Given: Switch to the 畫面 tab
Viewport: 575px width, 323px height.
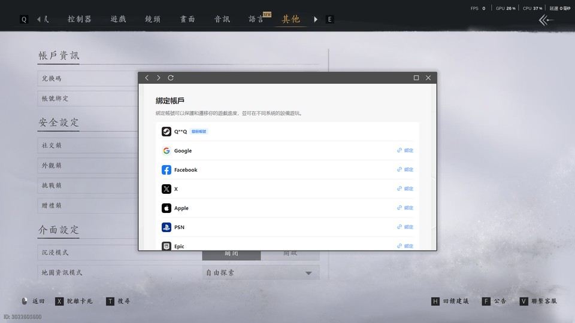Looking at the screenshot, I should coord(187,19).
